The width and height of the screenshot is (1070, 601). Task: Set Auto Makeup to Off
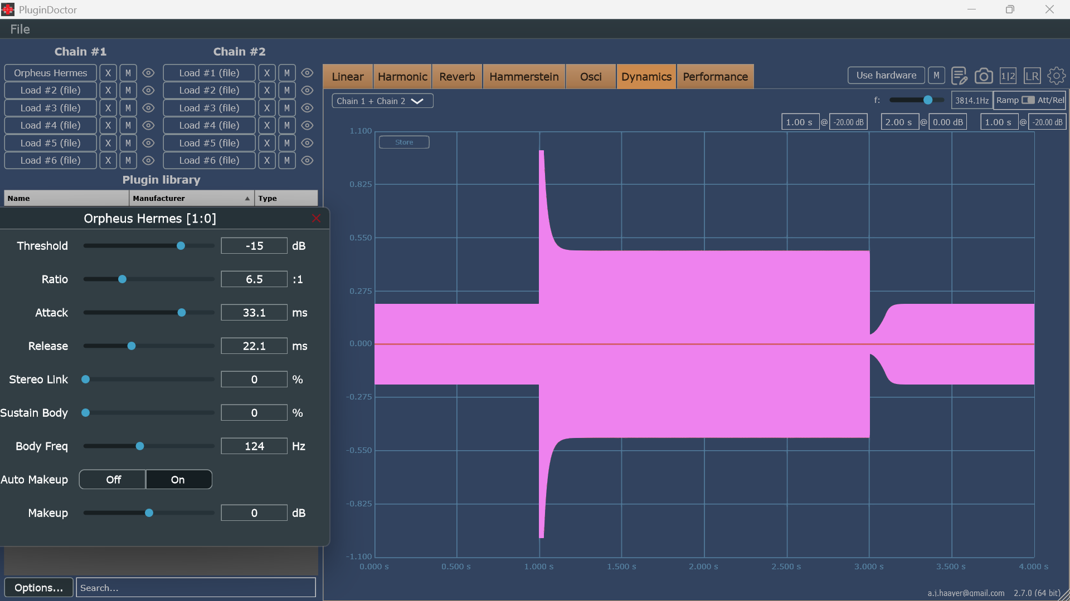(x=113, y=480)
